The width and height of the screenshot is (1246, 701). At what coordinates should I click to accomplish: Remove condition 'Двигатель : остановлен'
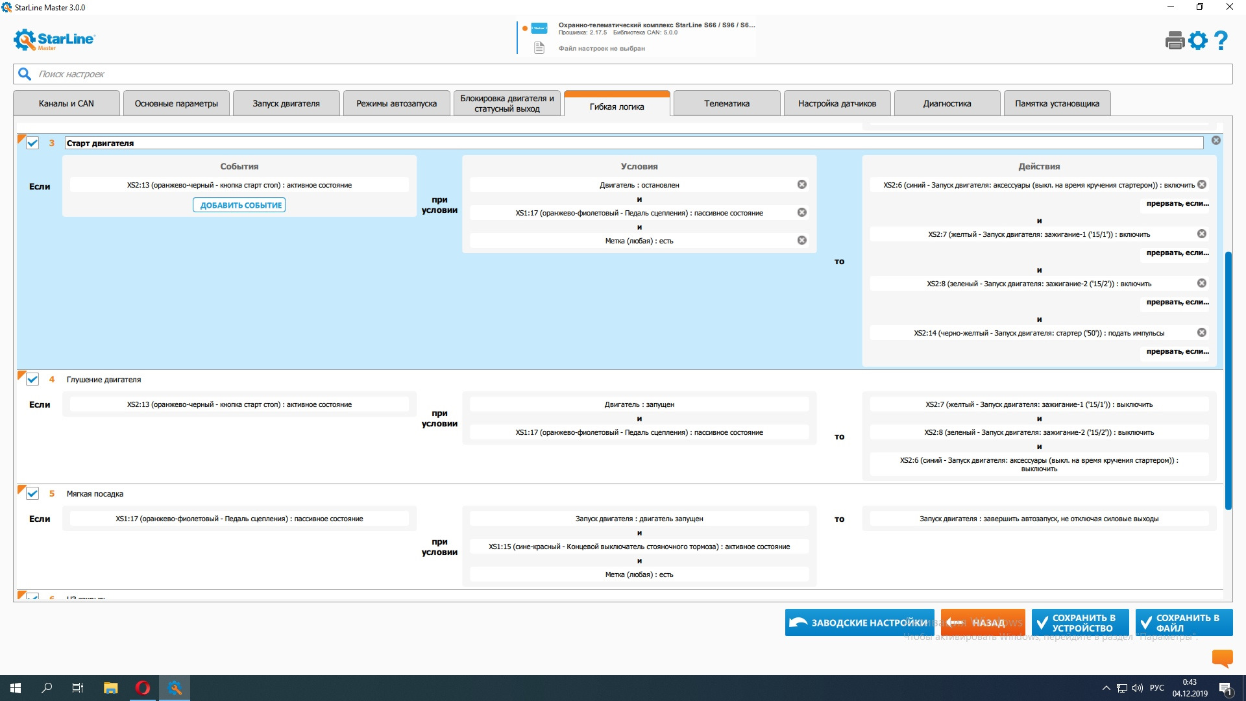[x=802, y=184]
